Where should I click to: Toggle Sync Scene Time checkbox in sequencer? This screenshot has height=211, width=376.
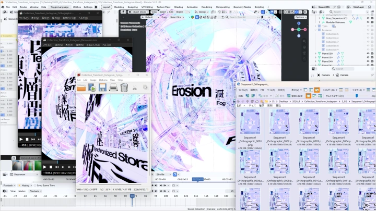35,185
